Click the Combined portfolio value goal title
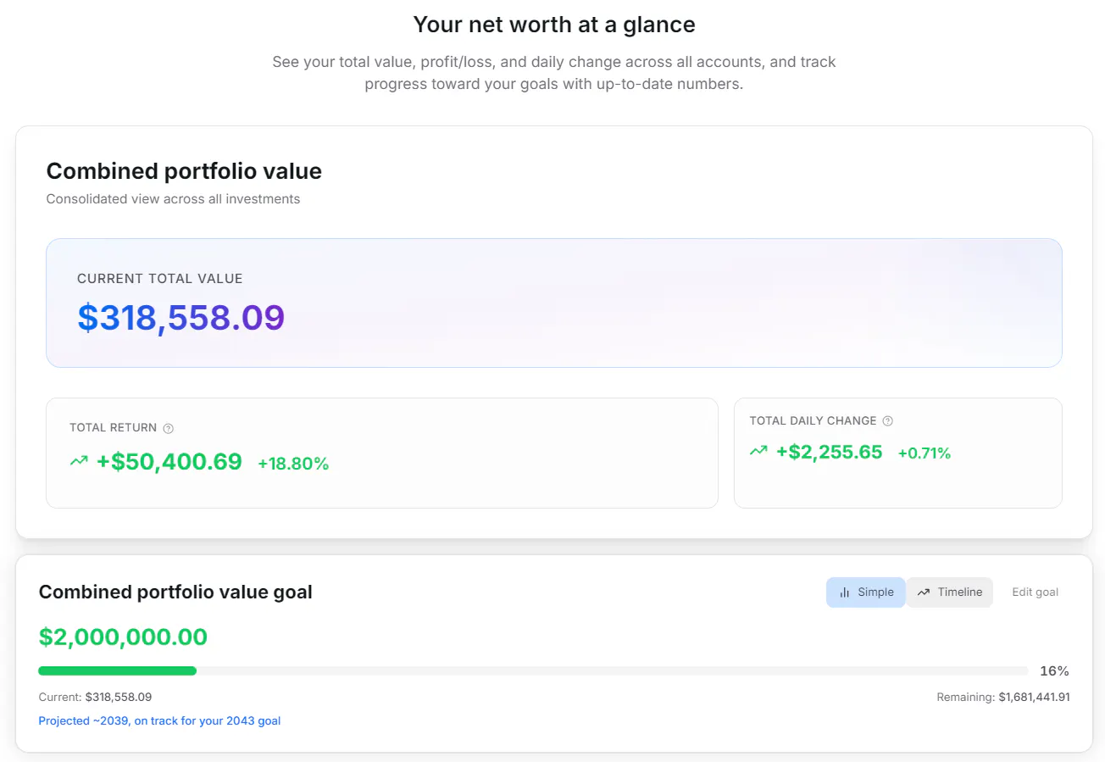This screenshot has height=762, width=1105. click(x=175, y=592)
